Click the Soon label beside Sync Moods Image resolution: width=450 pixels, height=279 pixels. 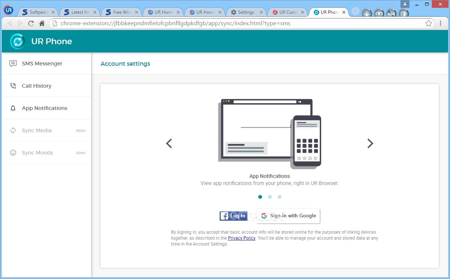(81, 153)
